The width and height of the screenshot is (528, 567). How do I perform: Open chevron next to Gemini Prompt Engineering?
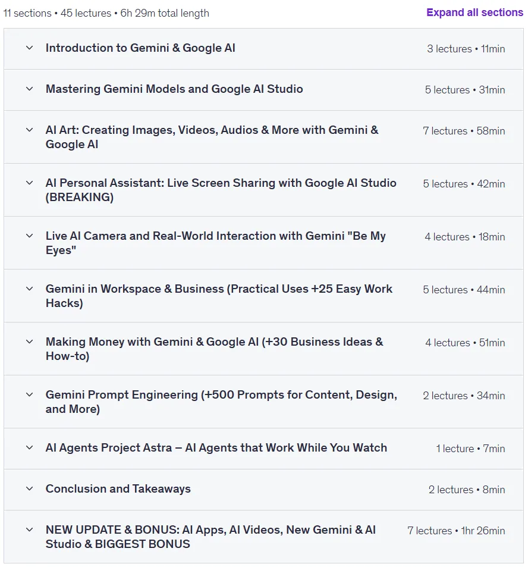click(30, 394)
